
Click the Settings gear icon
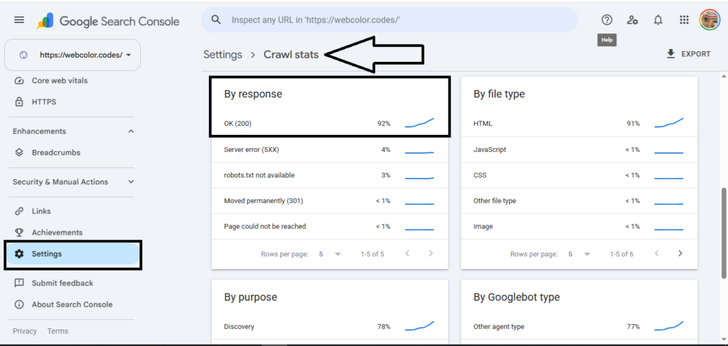click(19, 254)
